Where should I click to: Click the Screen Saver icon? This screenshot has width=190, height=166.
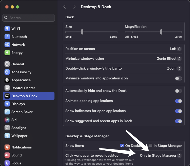(x=7, y=112)
